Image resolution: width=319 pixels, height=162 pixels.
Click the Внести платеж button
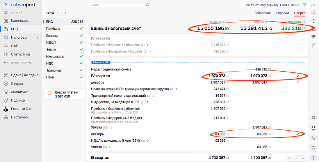coord(63,94)
